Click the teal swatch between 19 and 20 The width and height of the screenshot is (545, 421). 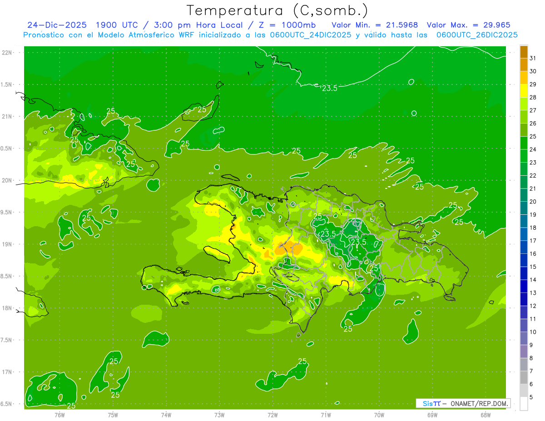click(x=524, y=208)
